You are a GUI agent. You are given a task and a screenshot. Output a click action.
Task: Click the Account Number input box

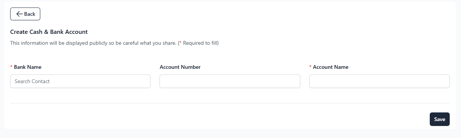click(x=230, y=81)
